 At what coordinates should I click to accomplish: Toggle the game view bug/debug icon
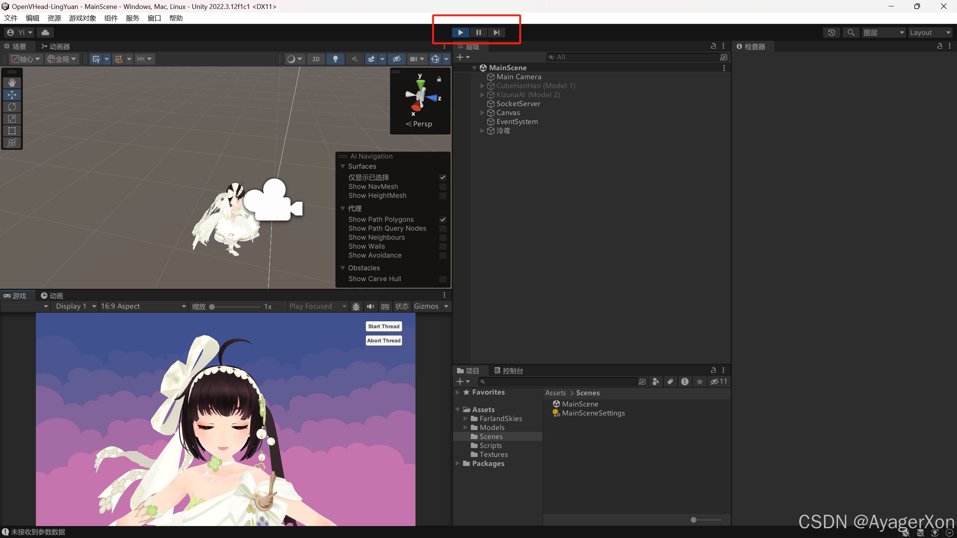(x=356, y=306)
